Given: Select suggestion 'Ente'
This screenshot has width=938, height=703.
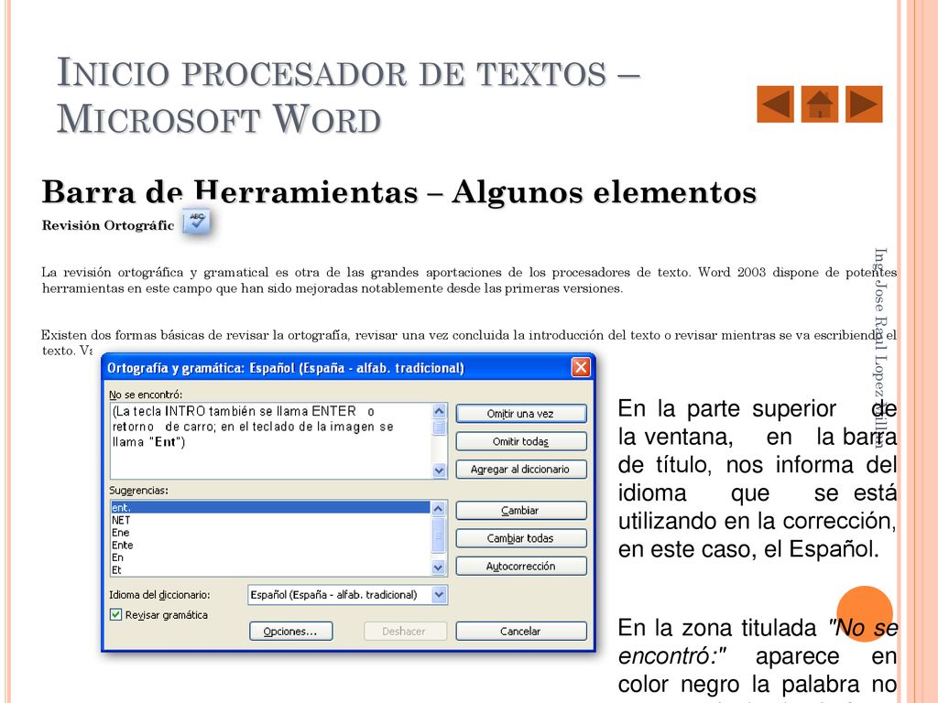Looking at the screenshot, I should pyautogui.click(x=270, y=546).
